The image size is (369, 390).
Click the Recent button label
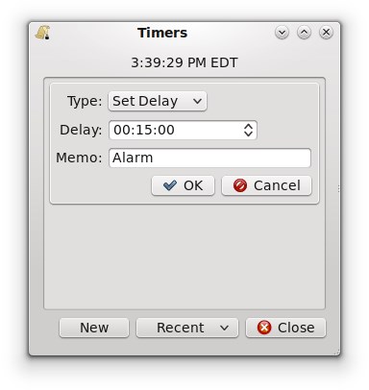click(181, 328)
